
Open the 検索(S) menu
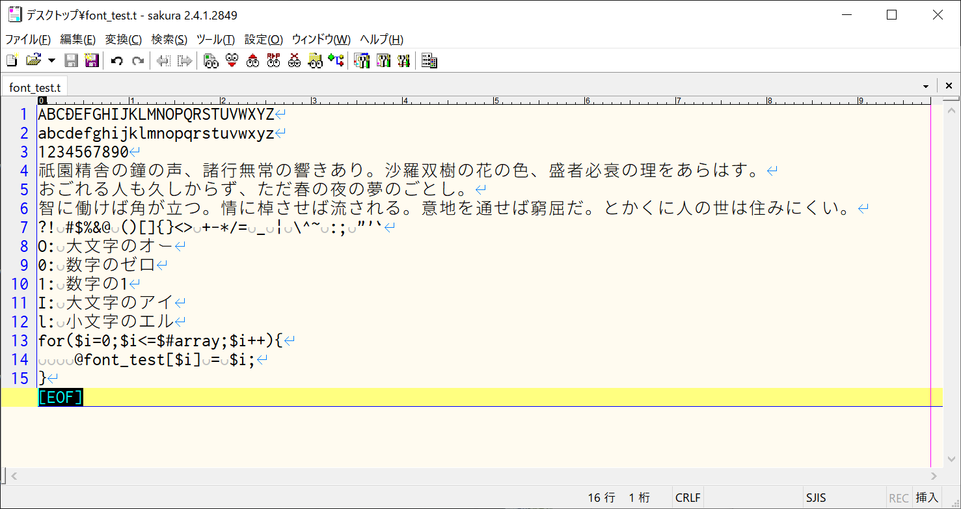(x=169, y=39)
